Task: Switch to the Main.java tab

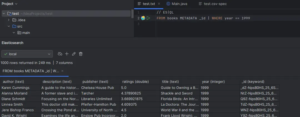Action: tap(177, 4)
